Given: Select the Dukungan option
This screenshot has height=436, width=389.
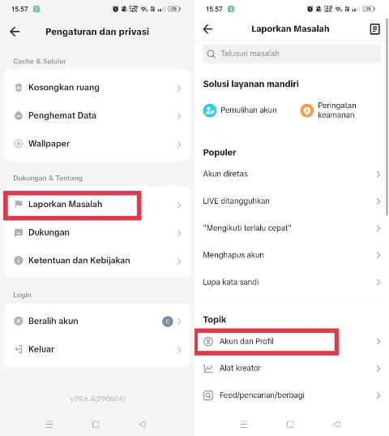Looking at the screenshot, I should (97, 232).
